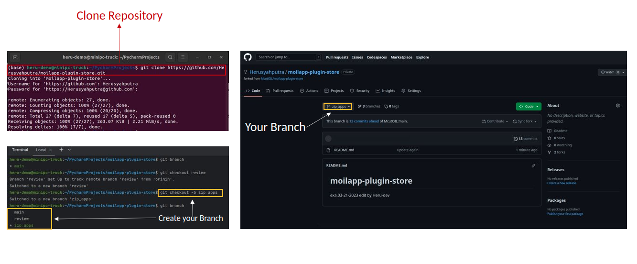Select the Local terminal tab
Image resolution: width=637 pixels, height=264 pixels.
(41, 150)
